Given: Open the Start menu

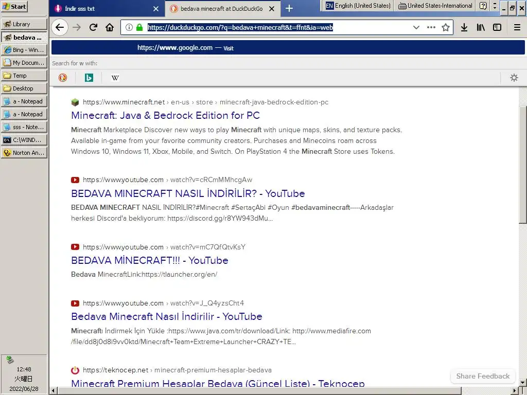Looking at the screenshot, I should tap(14, 7).
